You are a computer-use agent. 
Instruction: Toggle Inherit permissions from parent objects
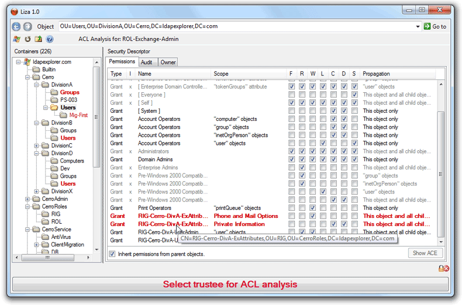pos(113,254)
